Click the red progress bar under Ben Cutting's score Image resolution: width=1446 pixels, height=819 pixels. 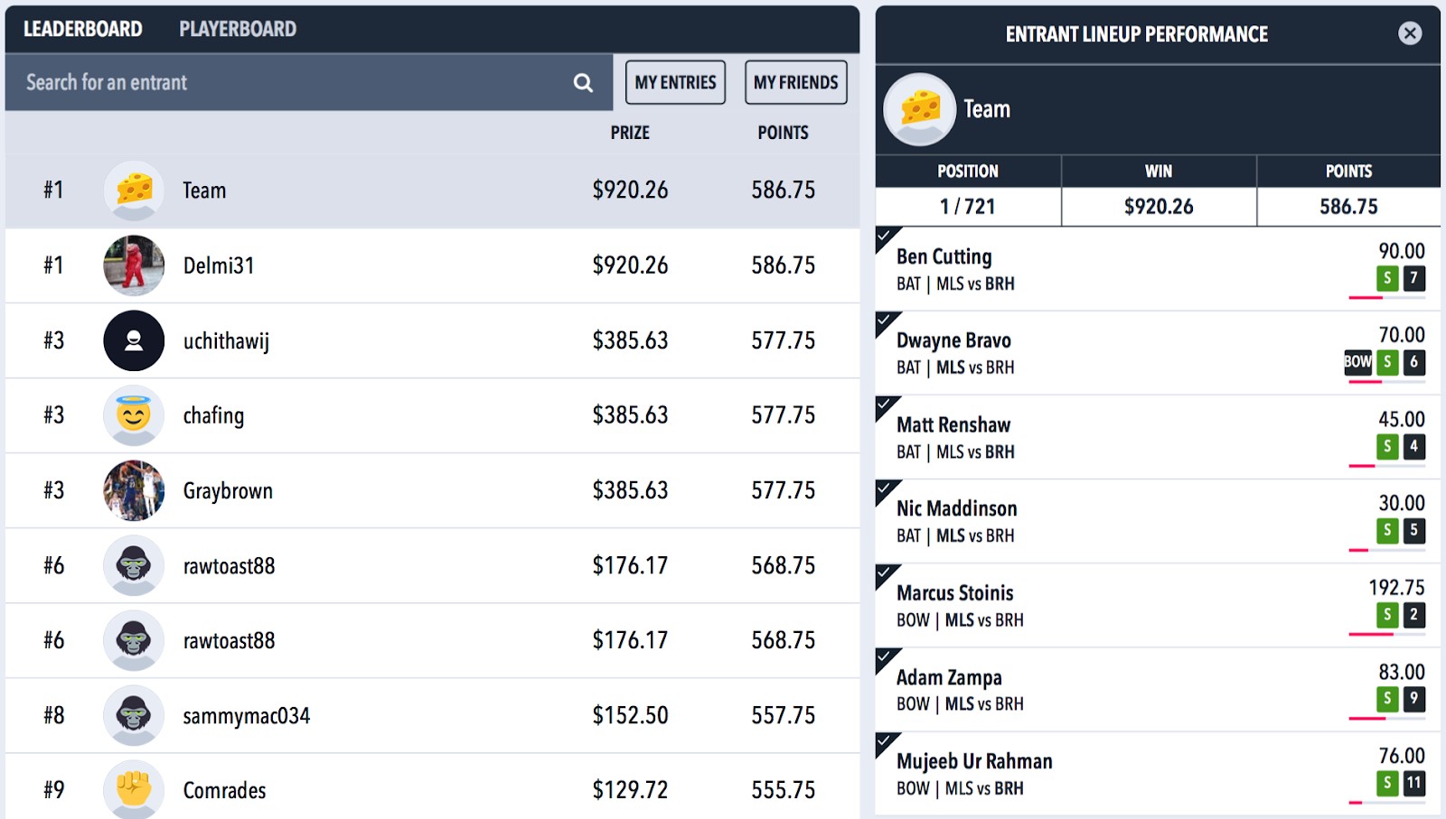click(1365, 297)
